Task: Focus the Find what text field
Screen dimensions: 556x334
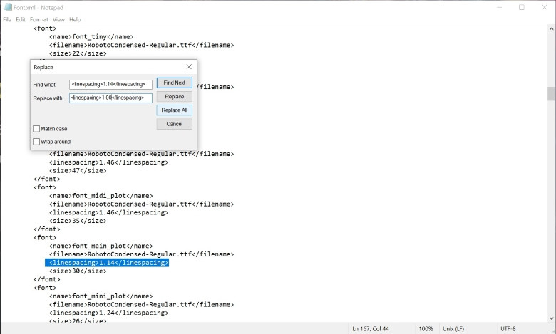Action: tap(110, 84)
